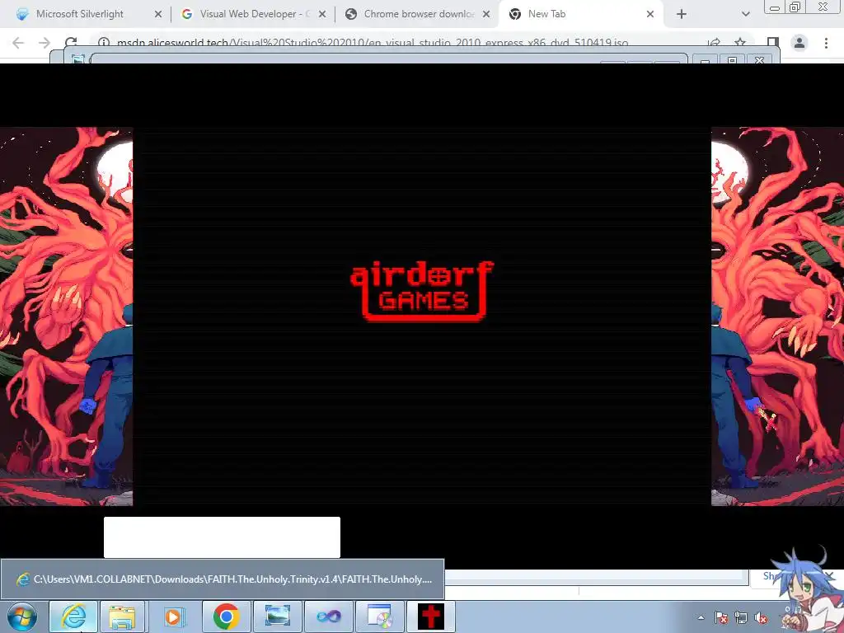The height and width of the screenshot is (633, 844).
Task: Share this page from address bar
Action: tap(715, 43)
